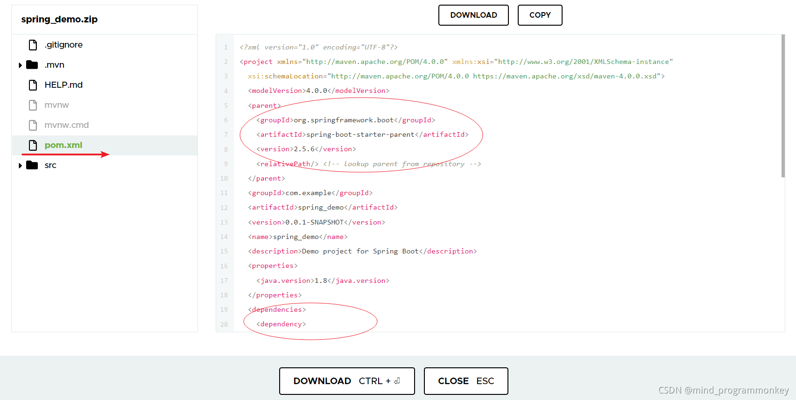The height and width of the screenshot is (400, 796).
Task: Click the DOWNLOAD CTRL + Enter button
Action: [x=347, y=381]
